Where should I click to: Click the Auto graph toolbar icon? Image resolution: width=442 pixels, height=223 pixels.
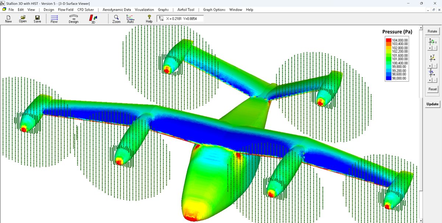[x=130, y=17]
